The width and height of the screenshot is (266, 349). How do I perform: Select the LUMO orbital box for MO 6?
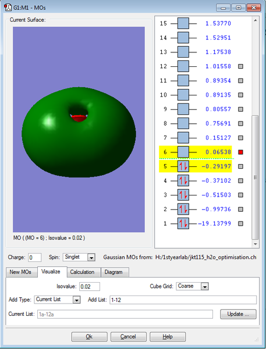[x=183, y=152]
